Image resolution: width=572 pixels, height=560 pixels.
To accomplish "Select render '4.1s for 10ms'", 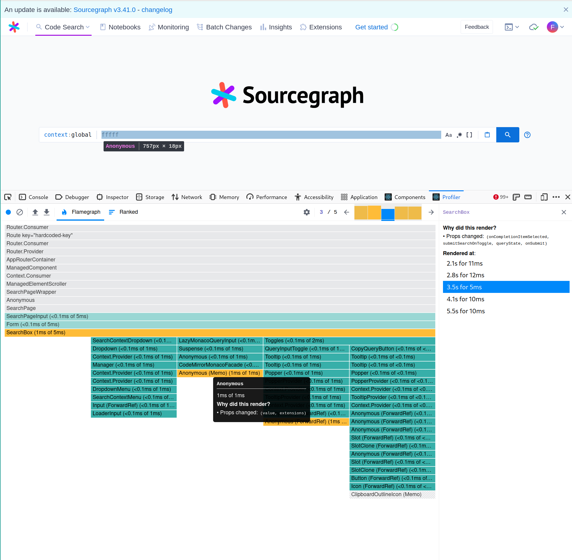I will [506, 299].
